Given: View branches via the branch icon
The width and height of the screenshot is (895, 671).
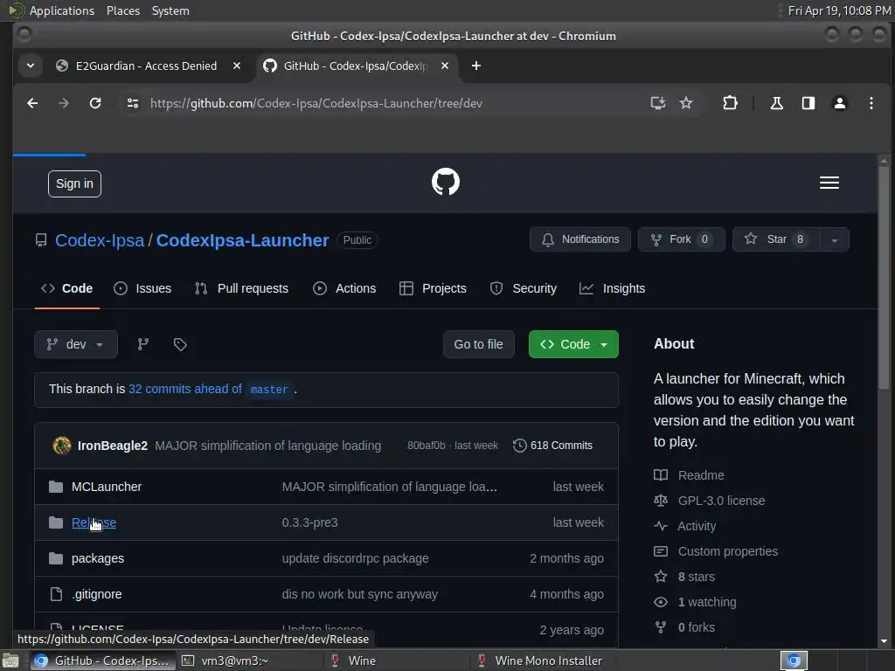Looking at the screenshot, I should click(142, 344).
